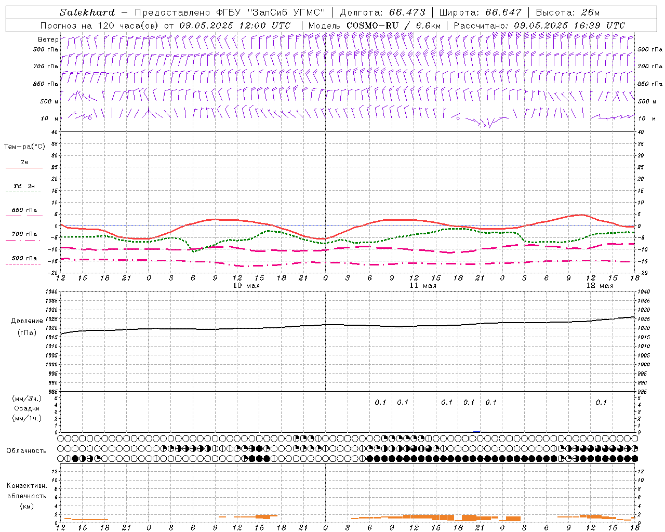This screenshot has height=532, width=665.
Task: Click the elevation label Высота: 26м
Action: pyautogui.click(x=567, y=12)
